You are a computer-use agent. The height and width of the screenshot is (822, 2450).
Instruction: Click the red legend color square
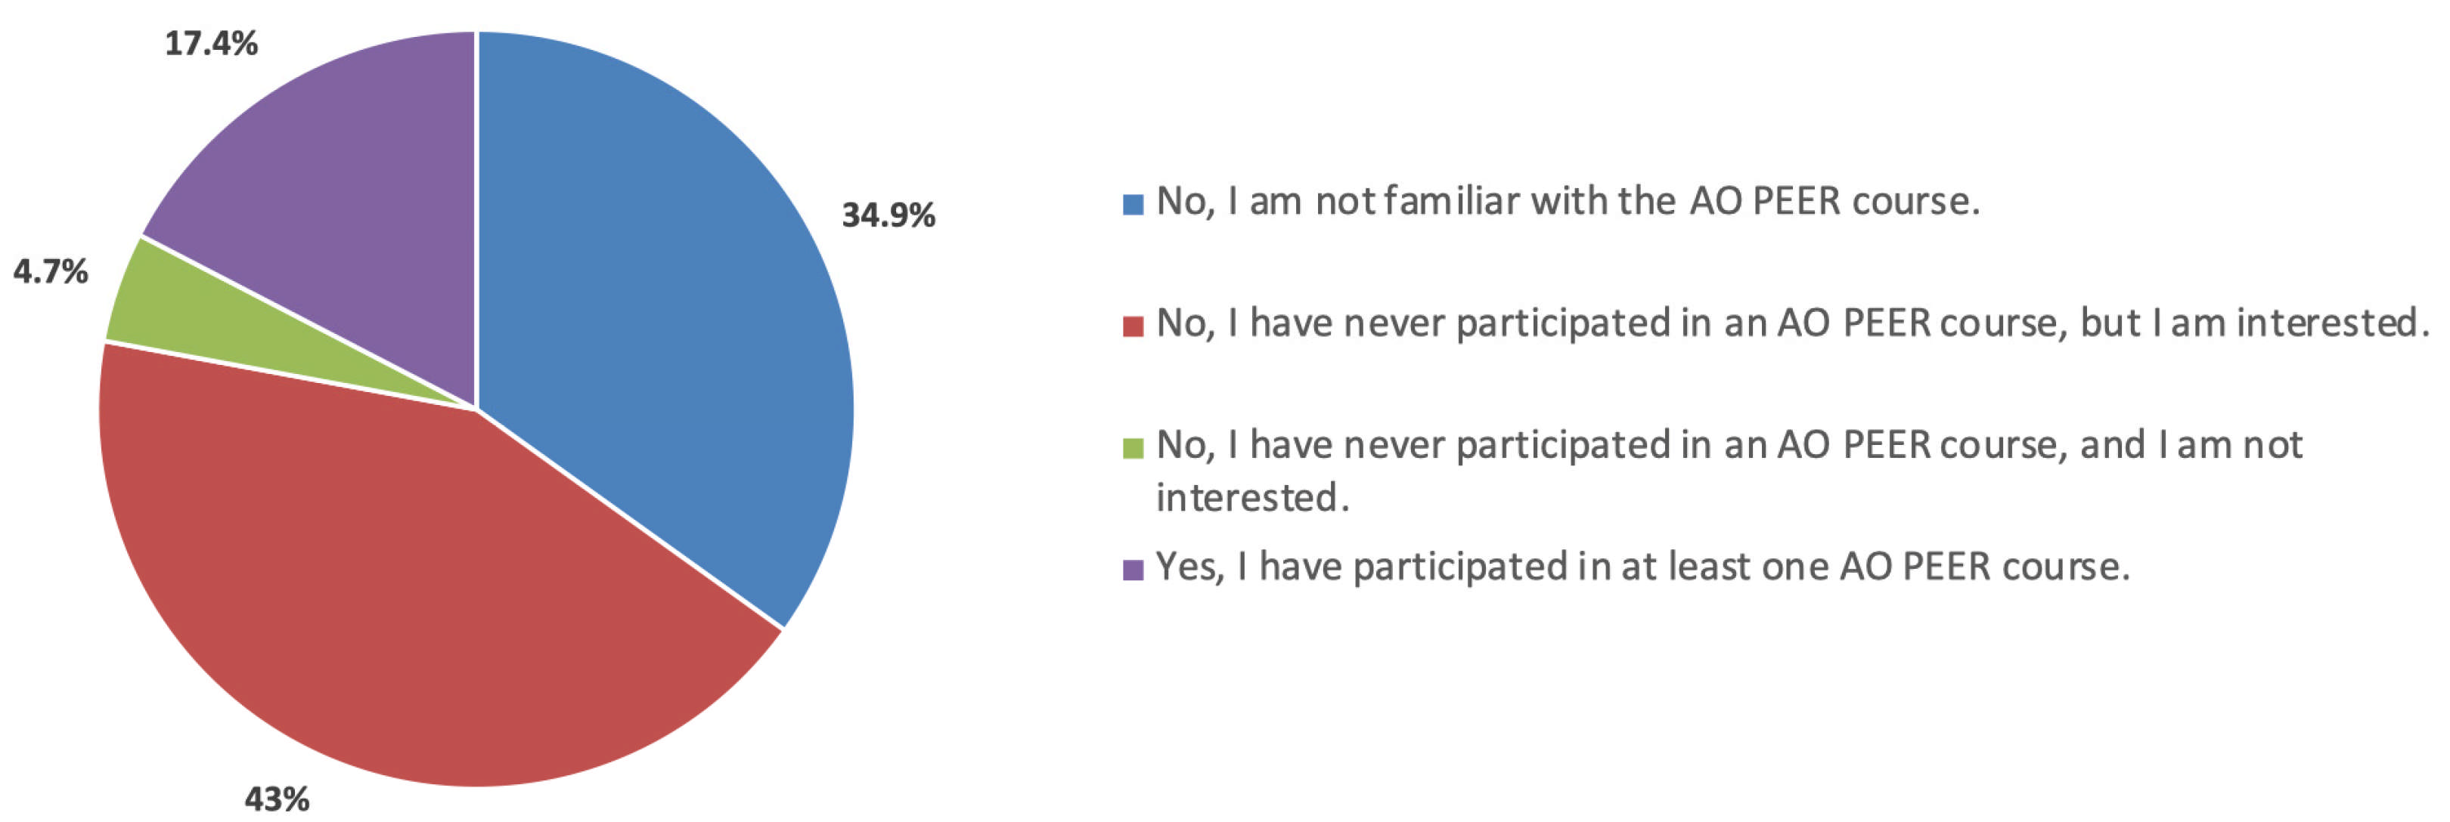coord(1133,326)
